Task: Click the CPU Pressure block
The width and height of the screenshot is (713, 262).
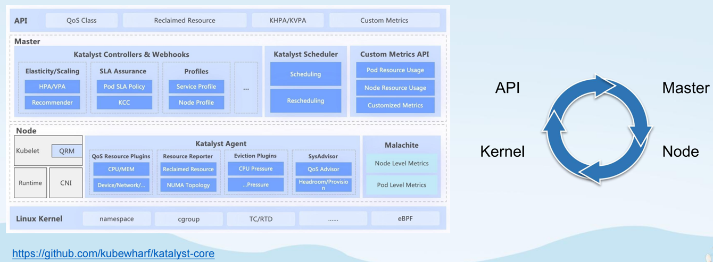Action: [255, 168]
